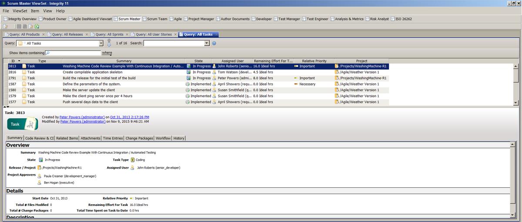Click the green refresh icon in toolbar
Image resolution: width=522 pixels, height=222 pixels.
[37, 26]
